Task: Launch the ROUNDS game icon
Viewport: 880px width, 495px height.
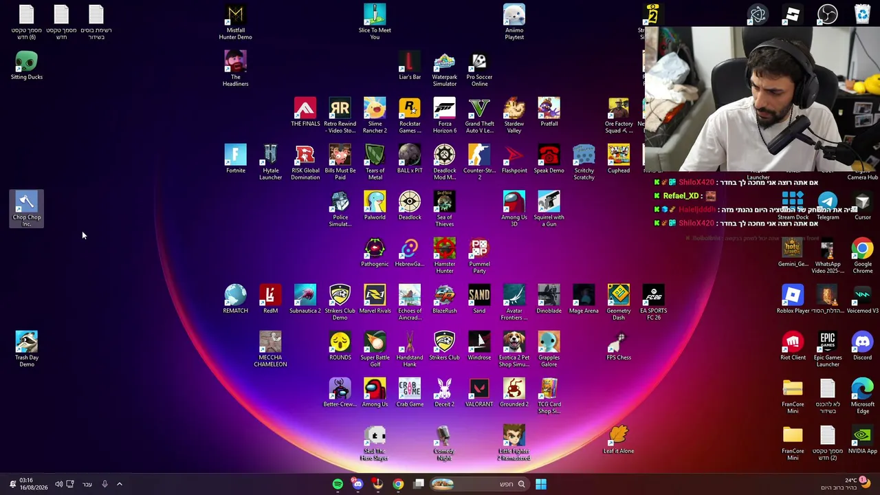Action: 340,346
